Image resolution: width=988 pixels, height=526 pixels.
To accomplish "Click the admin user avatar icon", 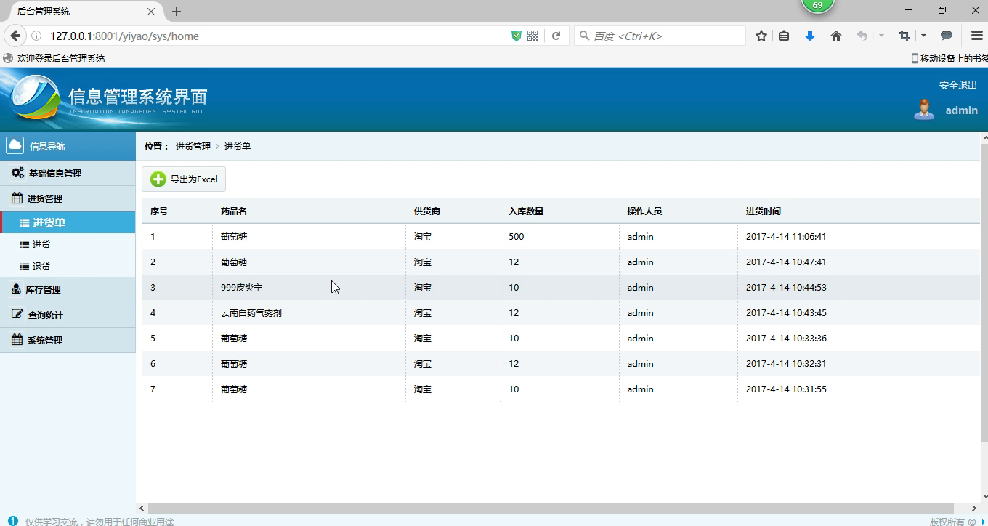I will 924,110.
